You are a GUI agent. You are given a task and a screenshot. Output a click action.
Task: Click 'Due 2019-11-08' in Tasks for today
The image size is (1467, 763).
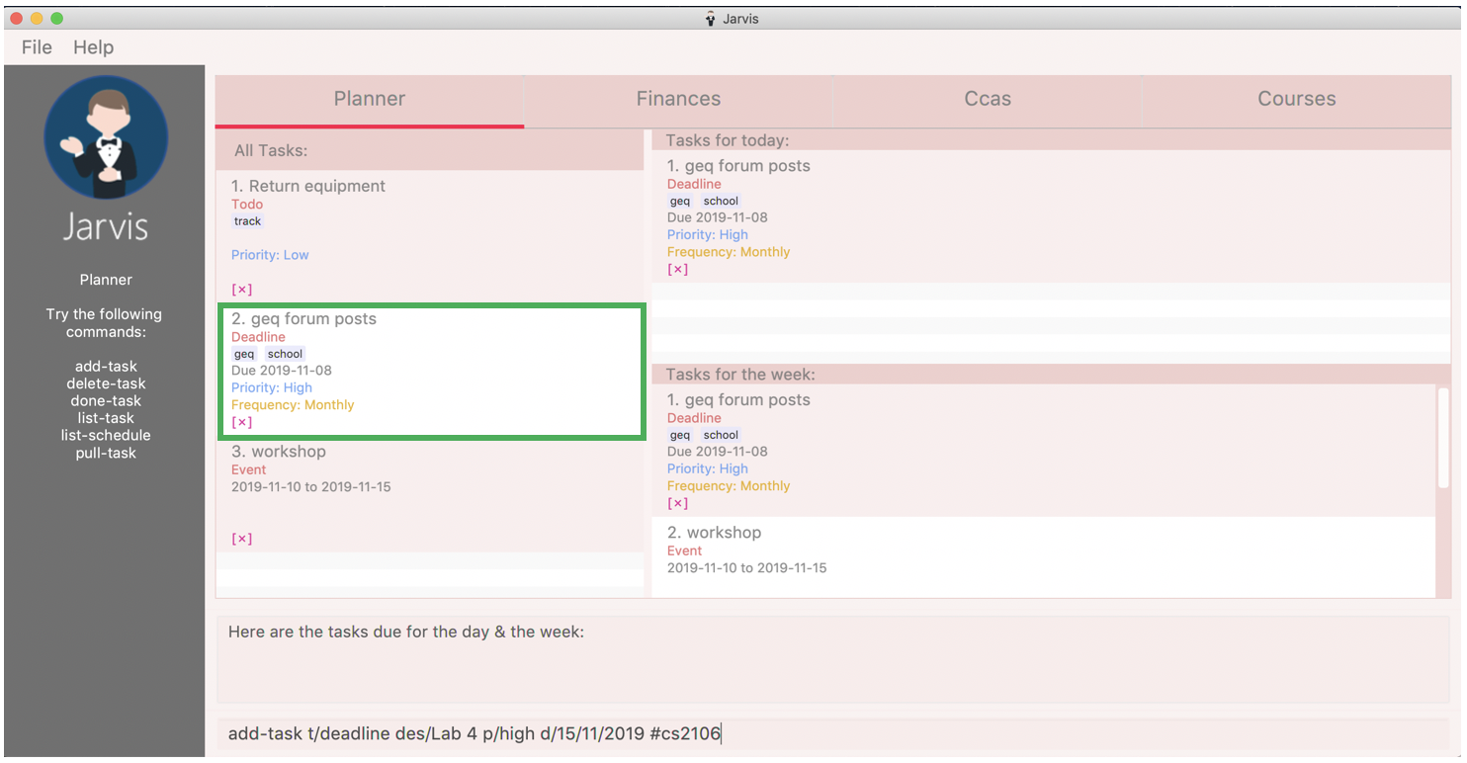pyautogui.click(x=718, y=217)
